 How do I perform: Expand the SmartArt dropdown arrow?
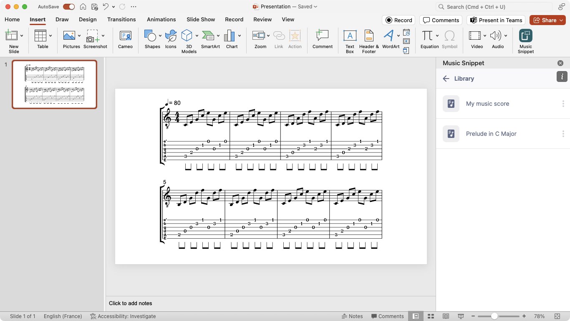coord(218,36)
